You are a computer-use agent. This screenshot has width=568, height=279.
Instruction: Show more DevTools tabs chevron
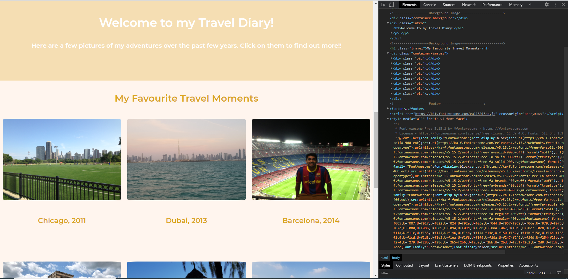click(530, 5)
